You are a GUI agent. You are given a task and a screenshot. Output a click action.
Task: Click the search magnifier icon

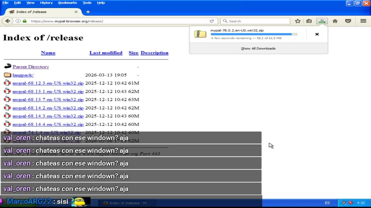(x=225, y=21)
